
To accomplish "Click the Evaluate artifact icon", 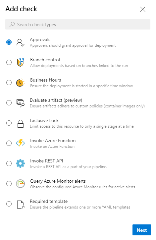I will (x=21, y=103).
